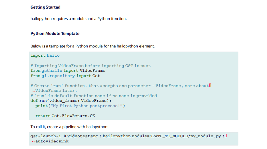
Task: Click the continuation arrow before "VideoFrame later."
Action: pyautogui.click(x=33, y=91)
